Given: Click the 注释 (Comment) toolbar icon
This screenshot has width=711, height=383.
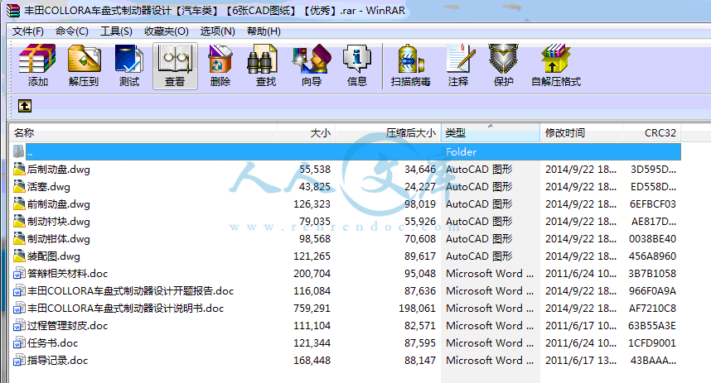Looking at the screenshot, I should pos(461,59).
